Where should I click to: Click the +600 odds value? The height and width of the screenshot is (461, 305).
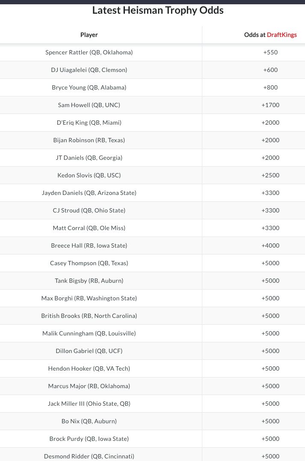tap(270, 70)
